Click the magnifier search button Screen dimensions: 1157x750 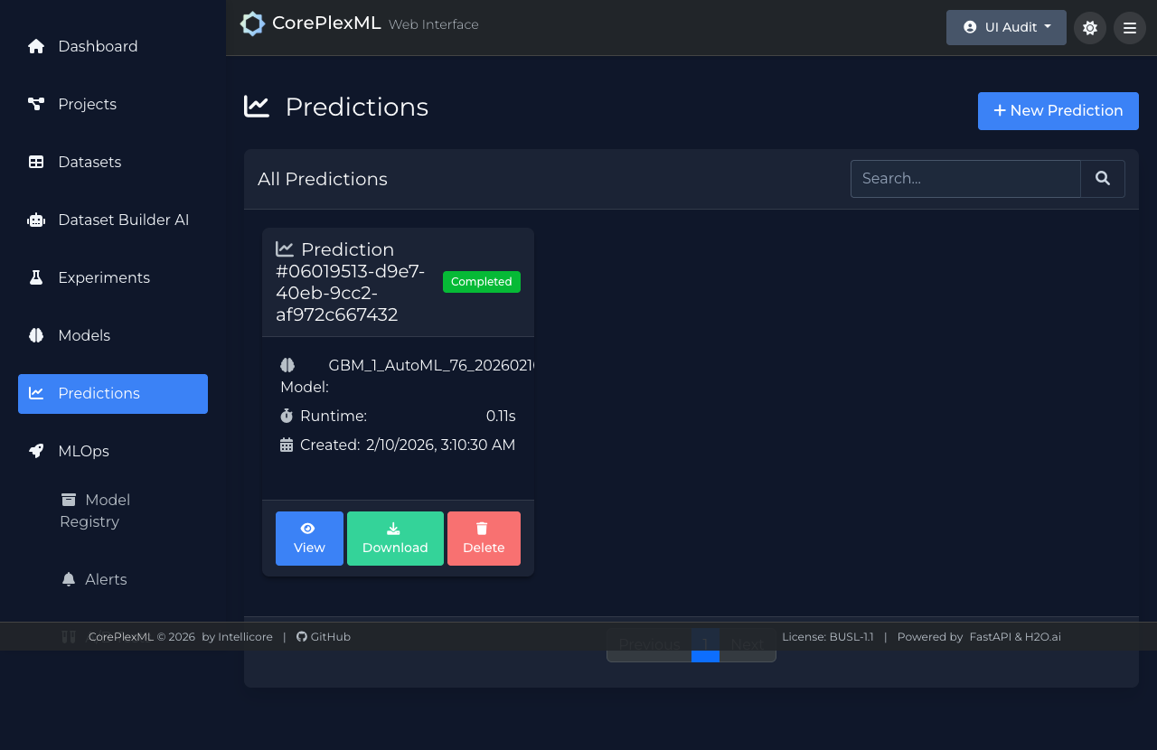point(1102,179)
